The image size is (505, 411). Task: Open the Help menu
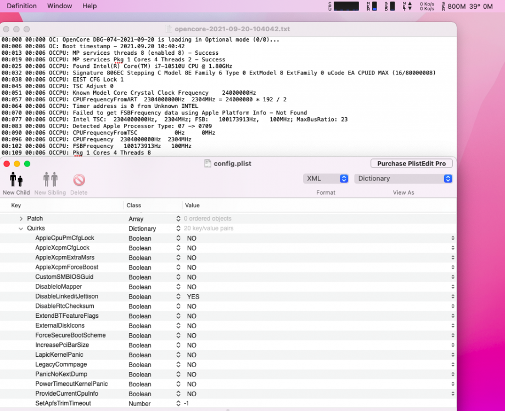pos(89,6)
